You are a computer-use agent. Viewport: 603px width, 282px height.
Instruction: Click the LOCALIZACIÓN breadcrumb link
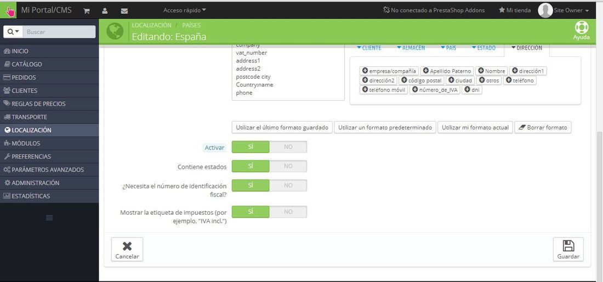tap(151, 25)
